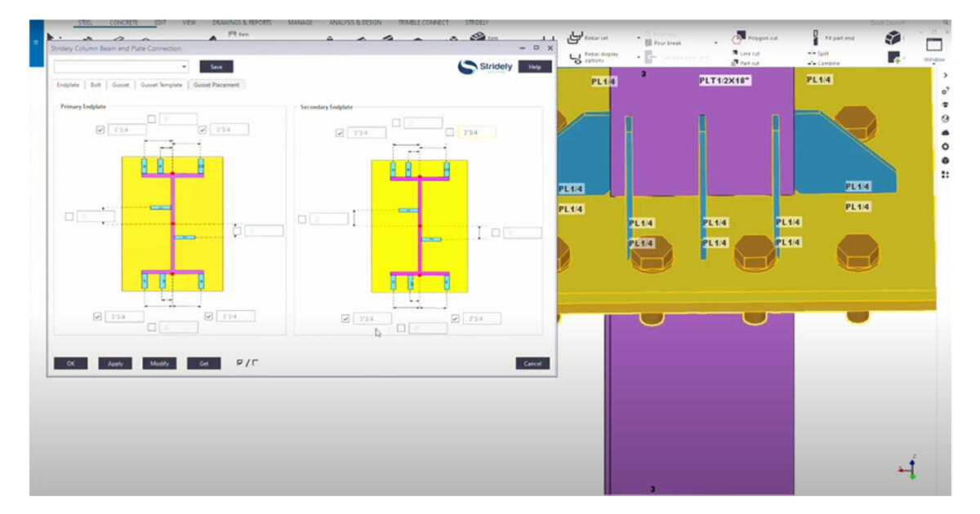Select the Rebar set tool
980x514 pixels.
click(594, 38)
